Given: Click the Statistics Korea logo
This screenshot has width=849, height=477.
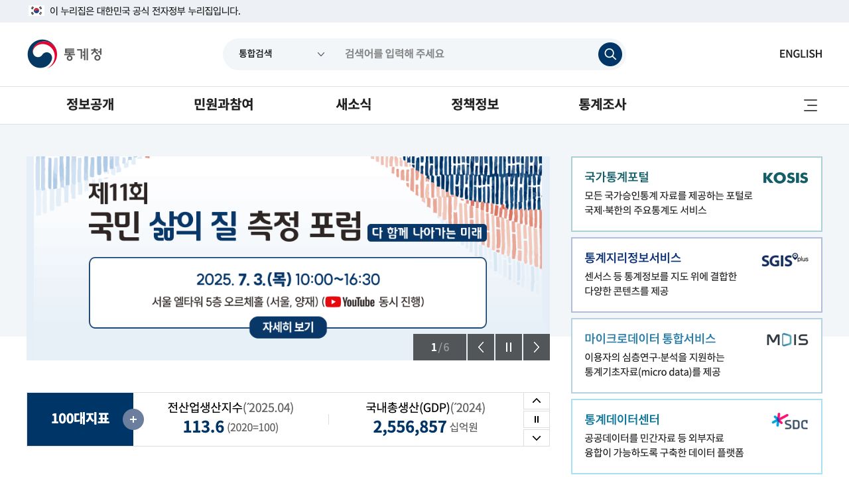Looking at the screenshot, I should coord(65,54).
